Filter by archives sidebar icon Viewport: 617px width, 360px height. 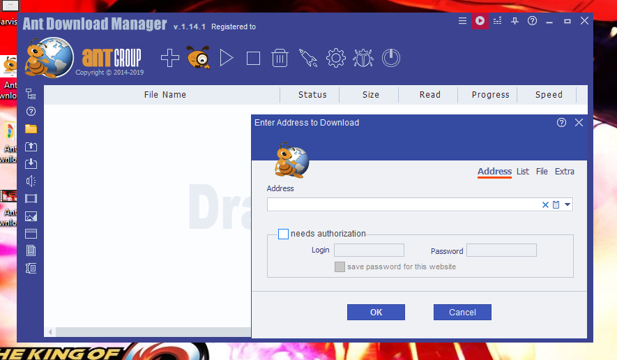31,268
